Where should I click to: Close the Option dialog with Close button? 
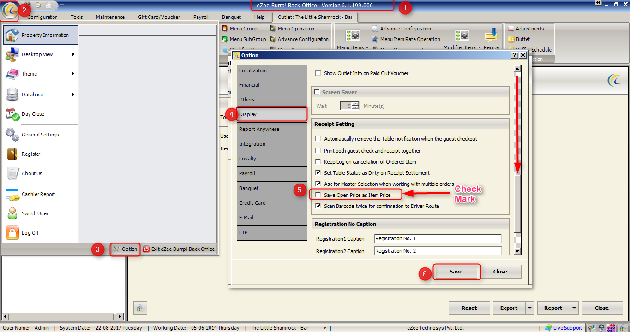500,272
